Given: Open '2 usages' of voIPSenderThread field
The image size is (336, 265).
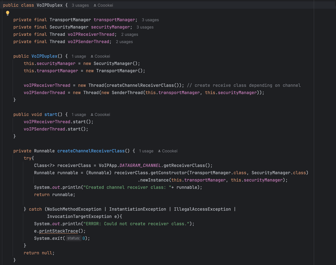Looking at the screenshot, I should (x=124, y=42).
